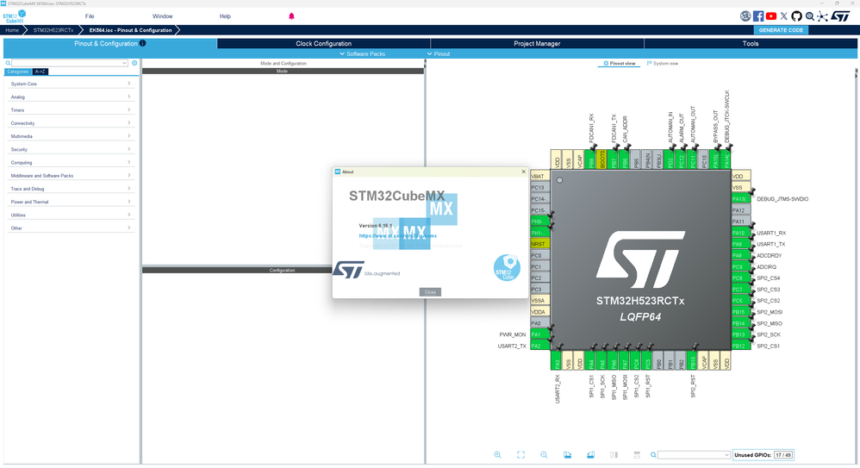This screenshot has height=468, width=860.
Task: Select the Categories list tab
Action: [17, 72]
